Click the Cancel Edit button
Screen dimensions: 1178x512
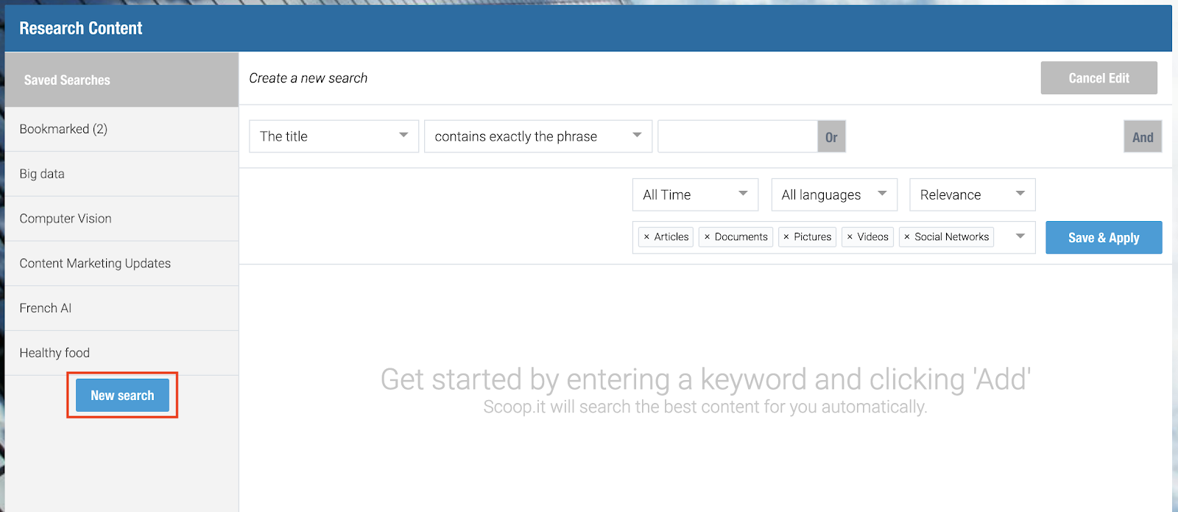point(1098,78)
